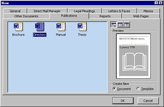Click the Brochure label text
The width and height of the screenshot is (164, 107).
coord(18,35)
